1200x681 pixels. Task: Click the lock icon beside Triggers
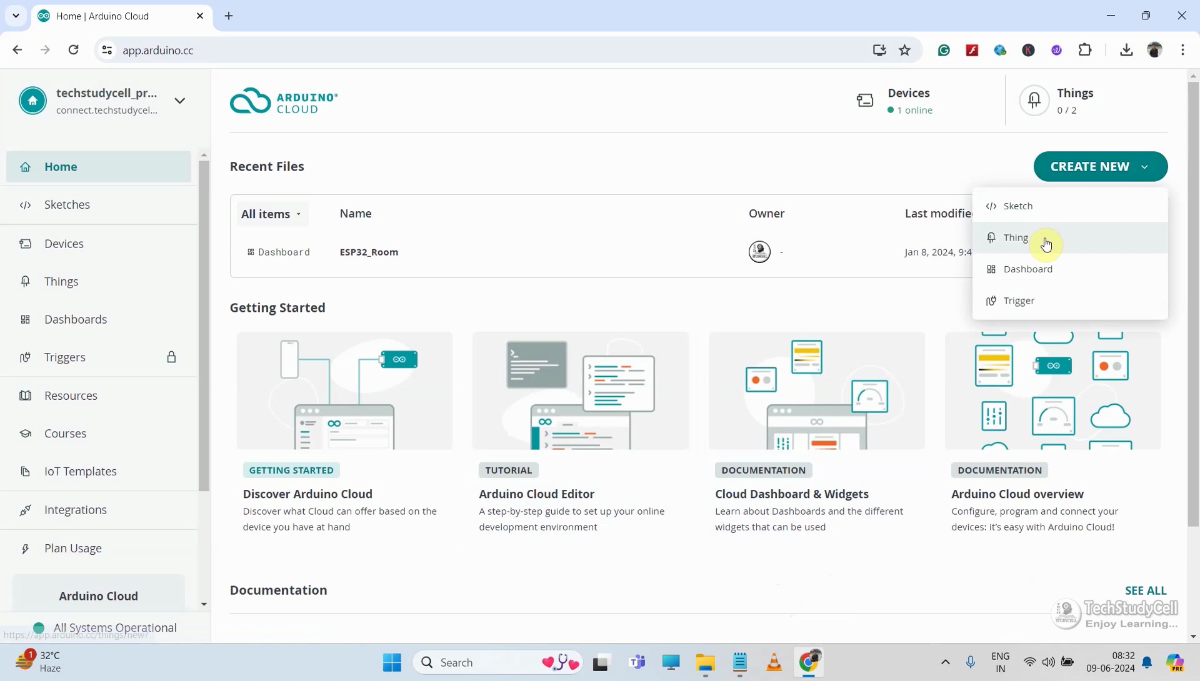pyautogui.click(x=171, y=357)
